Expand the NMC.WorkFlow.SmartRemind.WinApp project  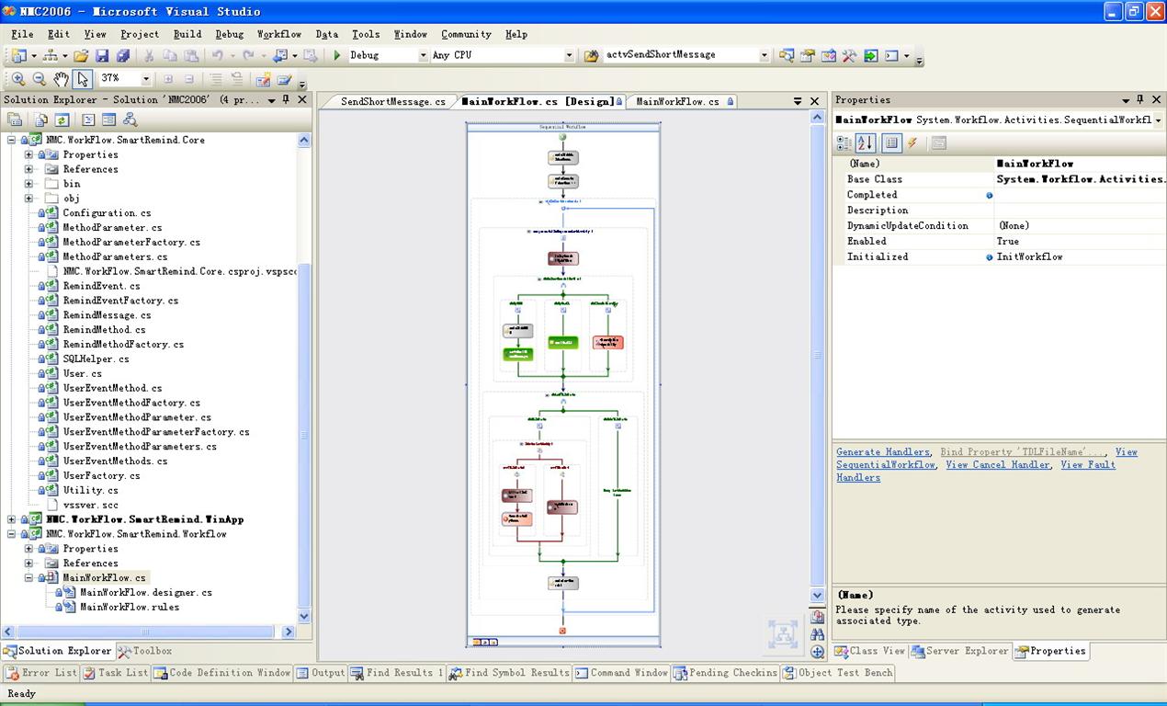click(12, 519)
